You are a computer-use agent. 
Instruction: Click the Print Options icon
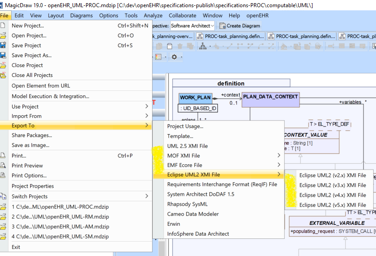[3, 175]
